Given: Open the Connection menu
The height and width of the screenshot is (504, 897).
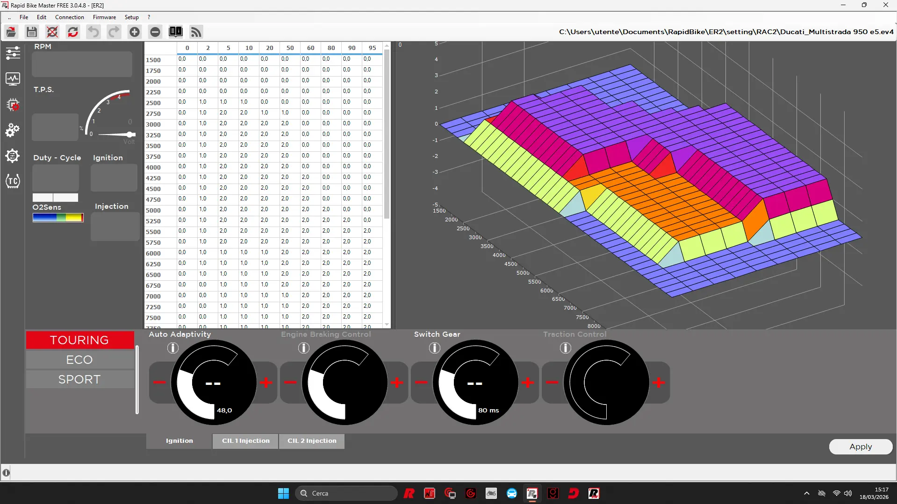Looking at the screenshot, I should pyautogui.click(x=70, y=17).
